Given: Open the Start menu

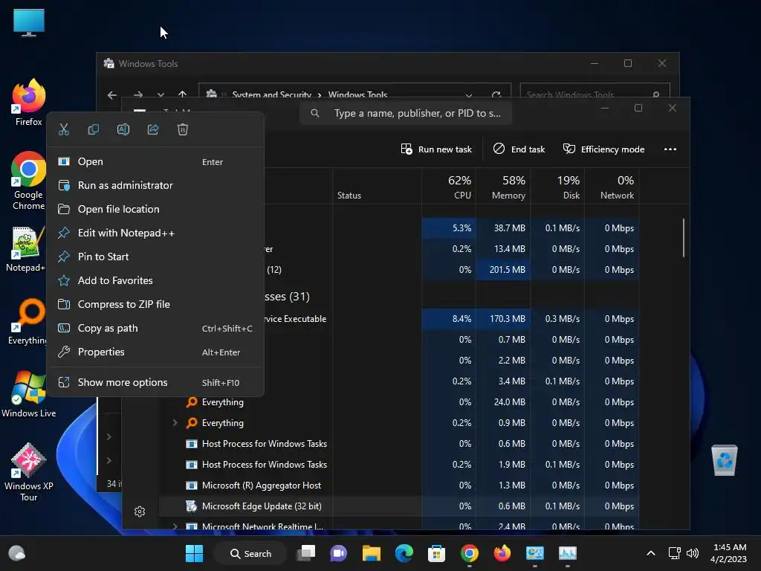Looking at the screenshot, I should click(195, 553).
